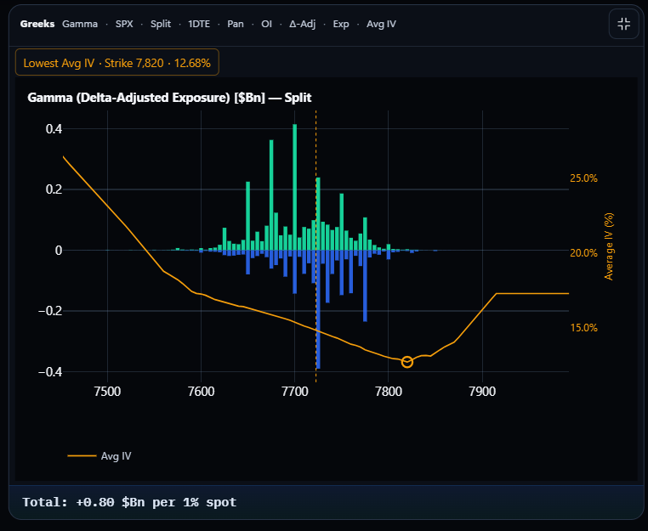Click the Split setting label
This screenshot has width=648, height=531.
coord(161,24)
